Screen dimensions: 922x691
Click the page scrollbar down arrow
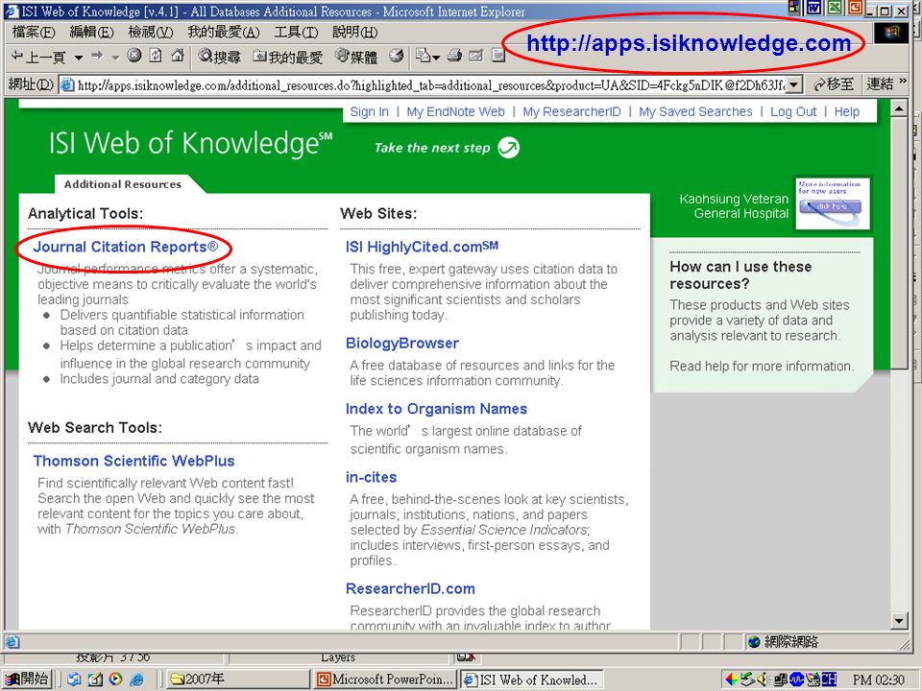tap(899, 621)
